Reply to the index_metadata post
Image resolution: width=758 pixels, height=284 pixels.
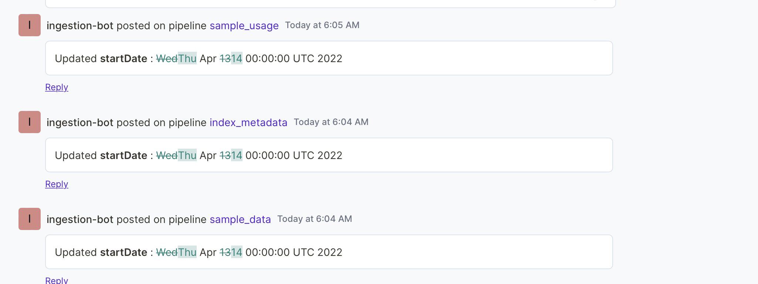coord(57,184)
